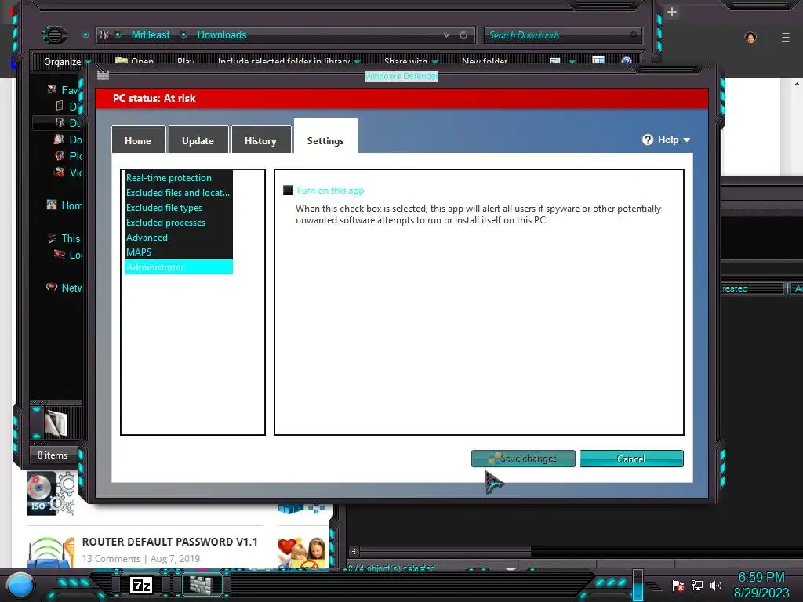Viewport: 803px width, 602px height.
Task: Click the Pictures folder icon in sidebar
Action: 60,156
